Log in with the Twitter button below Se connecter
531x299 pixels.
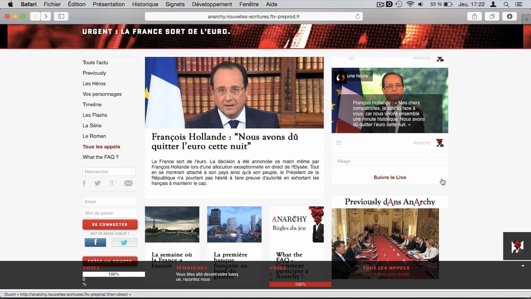click(x=124, y=243)
